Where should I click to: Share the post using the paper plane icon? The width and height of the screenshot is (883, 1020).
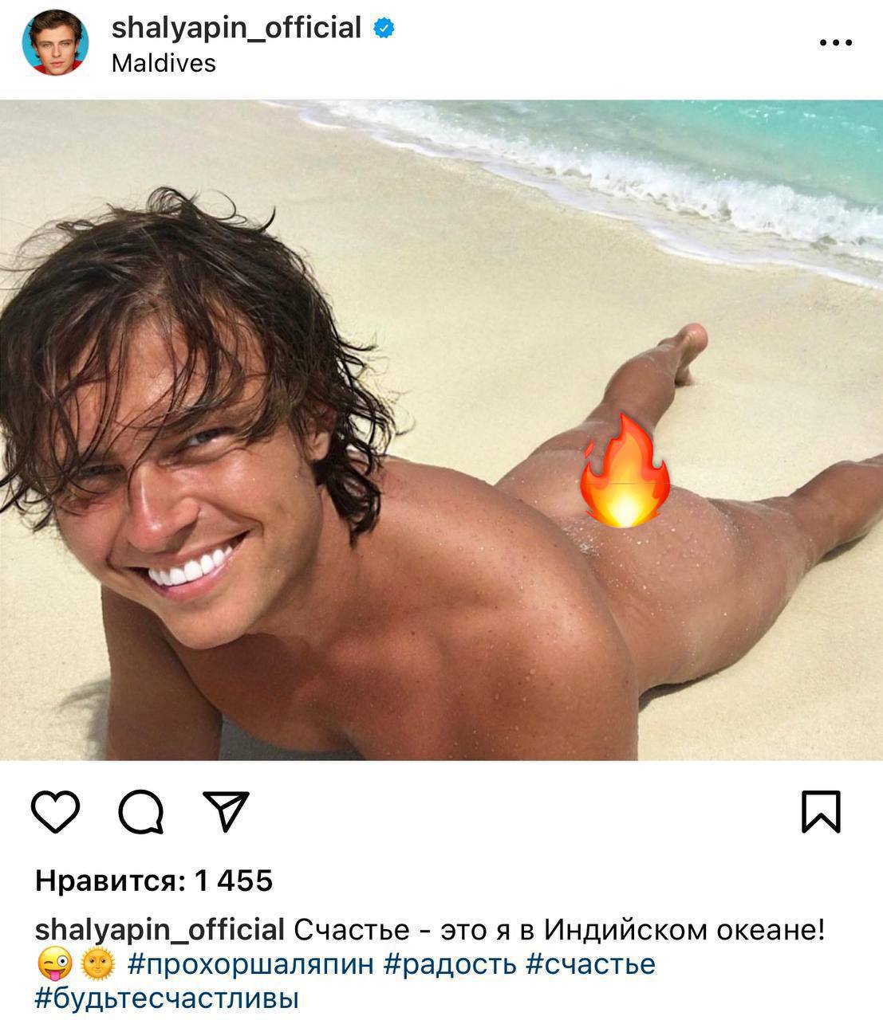(227, 811)
